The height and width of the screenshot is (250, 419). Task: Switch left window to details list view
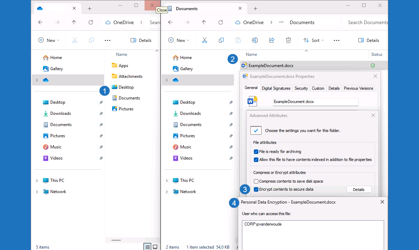tap(148, 247)
